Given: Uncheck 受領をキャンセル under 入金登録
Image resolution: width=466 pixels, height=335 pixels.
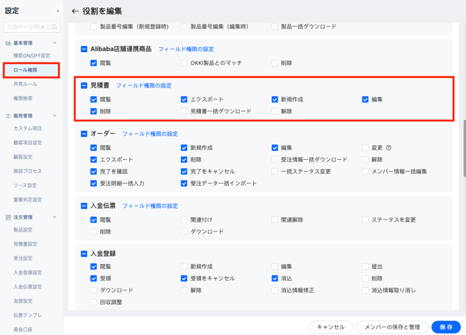Looking at the screenshot, I should [x=184, y=278].
